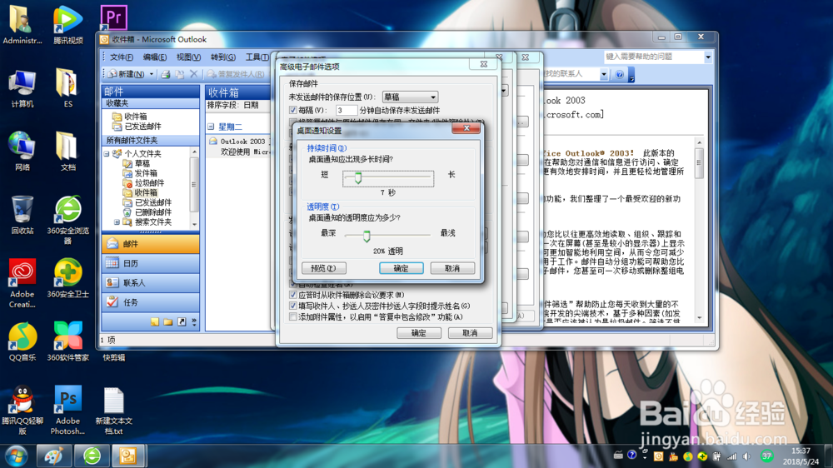Open unsent mail save location dropdown 草稿
The image size is (833, 468).
coord(410,97)
